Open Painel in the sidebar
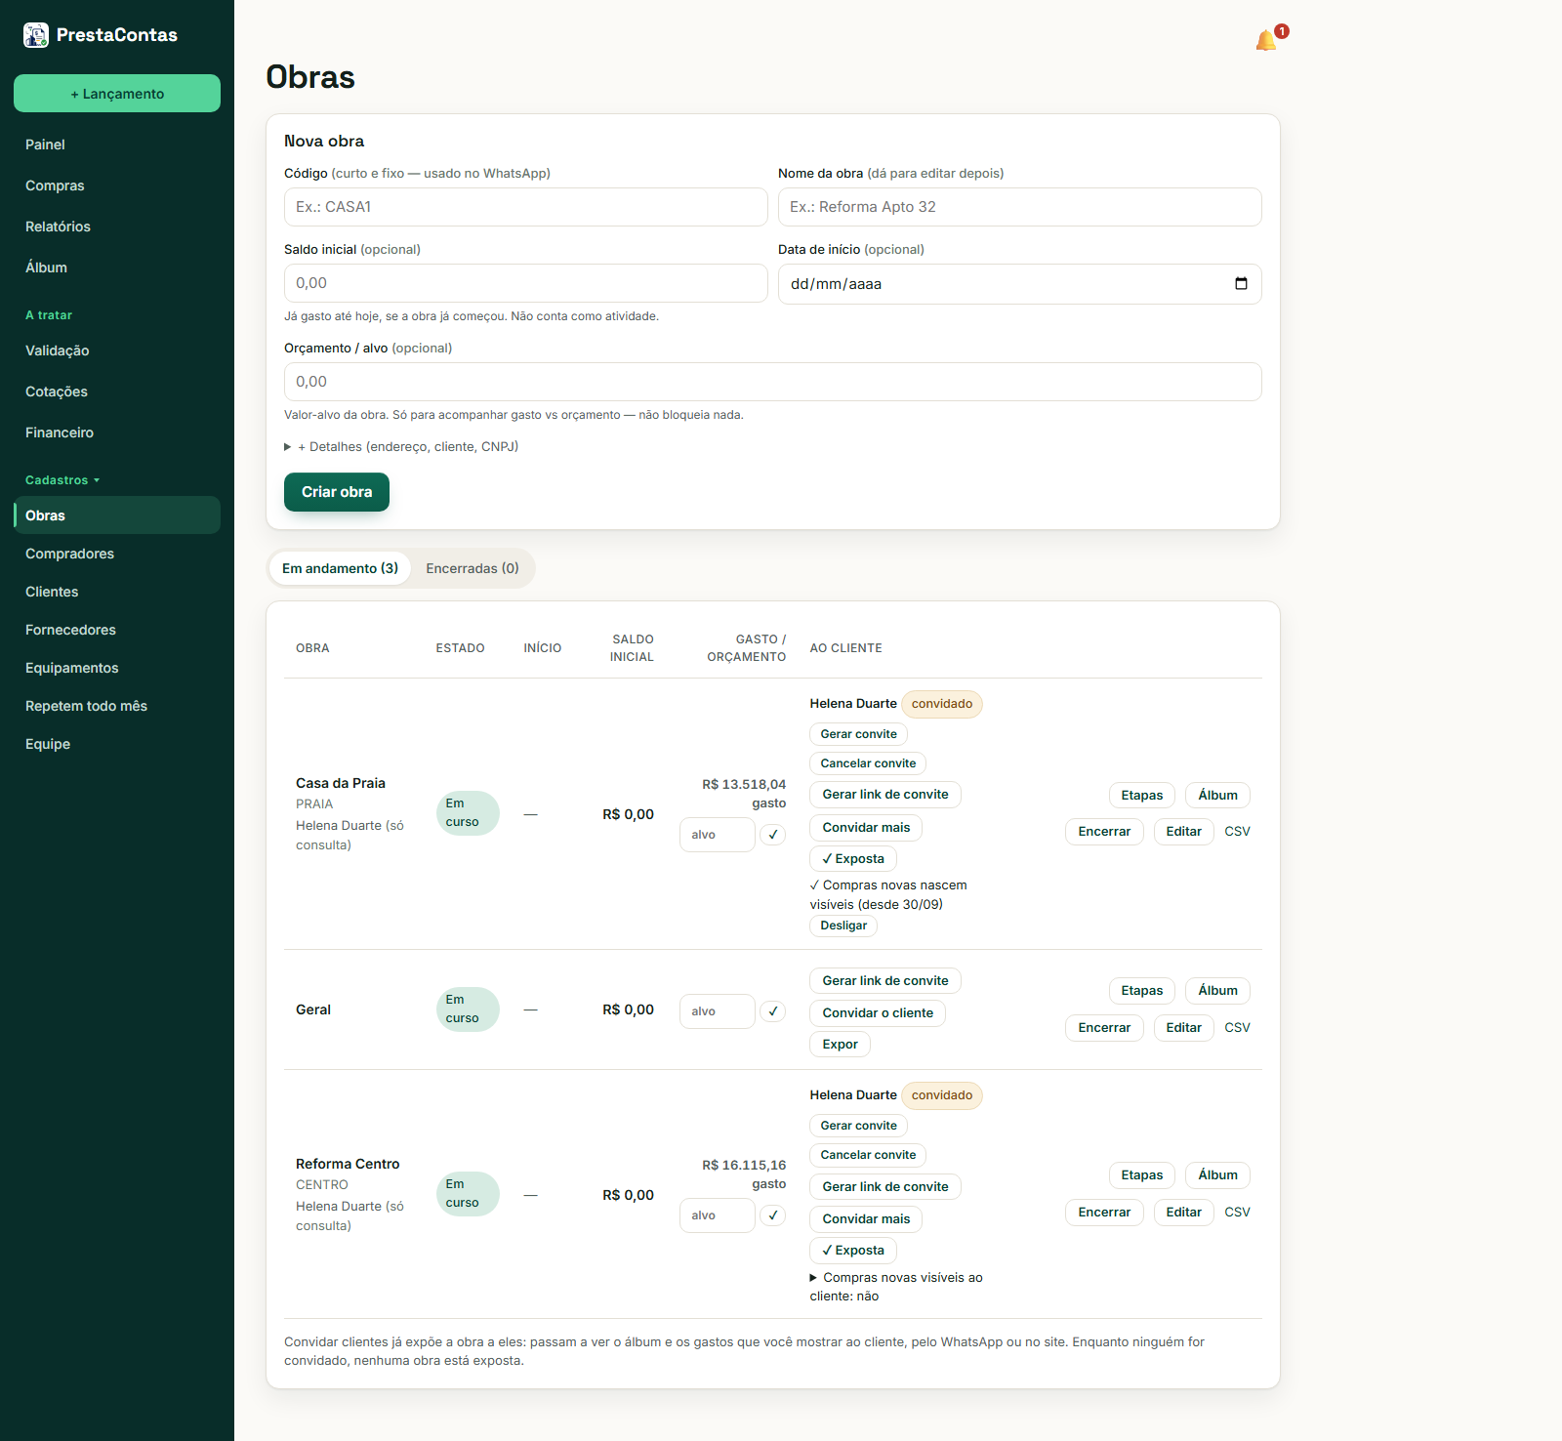This screenshot has width=1562, height=1441. point(117,144)
